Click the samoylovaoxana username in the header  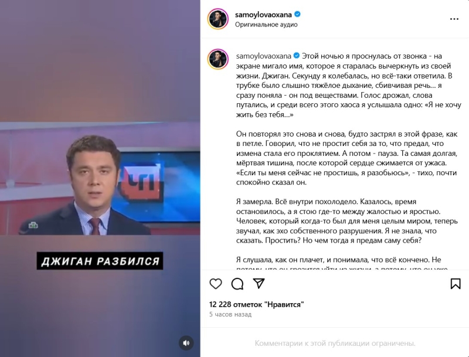(263, 14)
